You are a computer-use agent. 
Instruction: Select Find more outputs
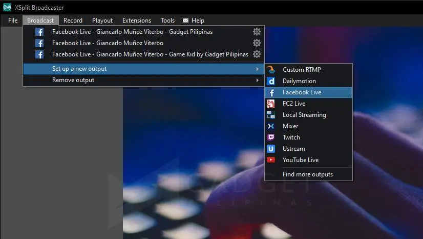(308, 174)
